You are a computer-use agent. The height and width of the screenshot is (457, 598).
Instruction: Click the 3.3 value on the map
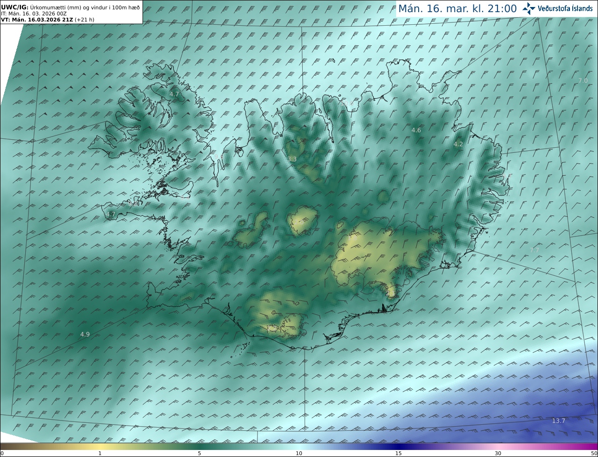292,159
